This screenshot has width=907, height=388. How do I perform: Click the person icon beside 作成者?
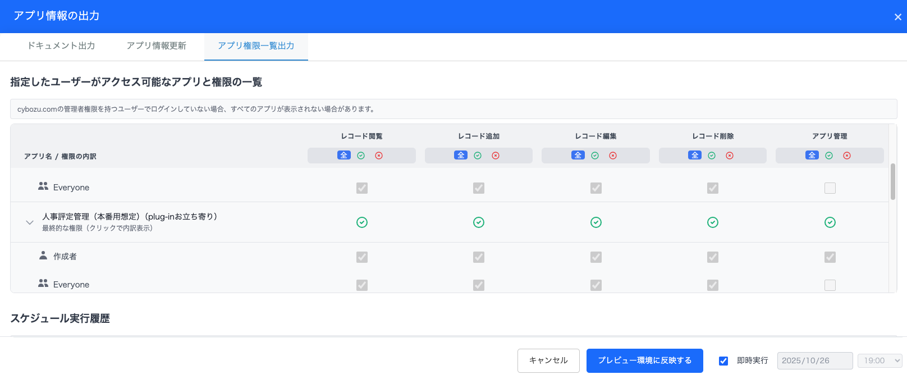pos(43,255)
